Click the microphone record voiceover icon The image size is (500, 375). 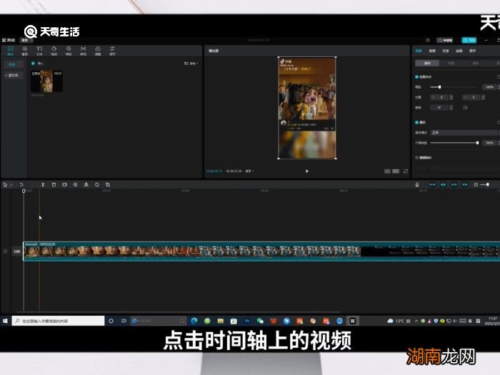(417, 184)
